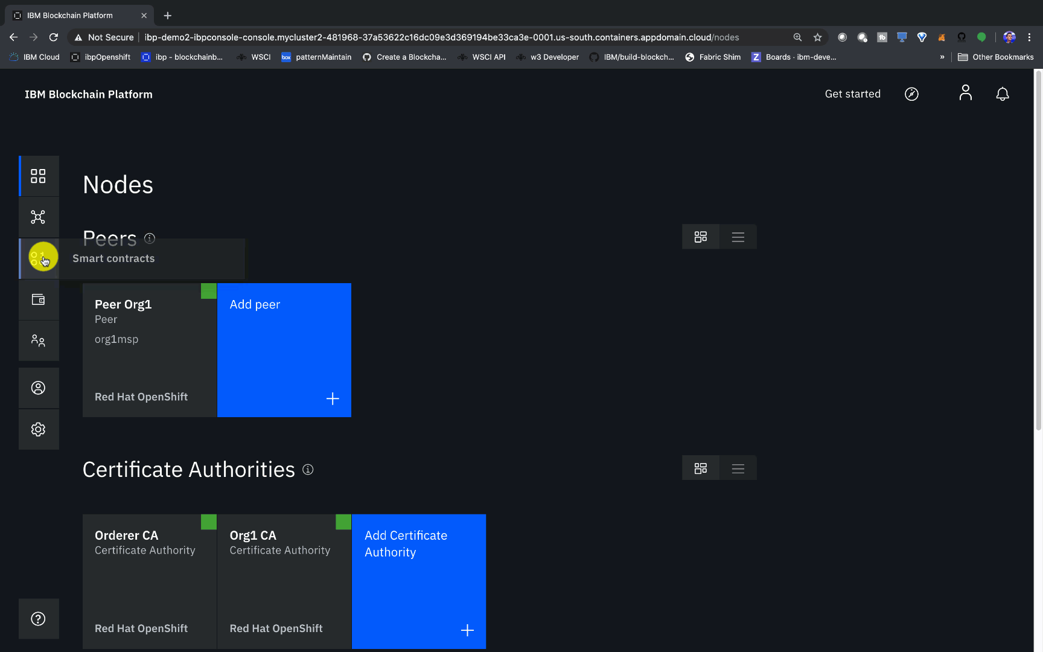Image resolution: width=1043 pixels, height=652 pixels.
Task: Open a new browser tab
Action: 168,16
